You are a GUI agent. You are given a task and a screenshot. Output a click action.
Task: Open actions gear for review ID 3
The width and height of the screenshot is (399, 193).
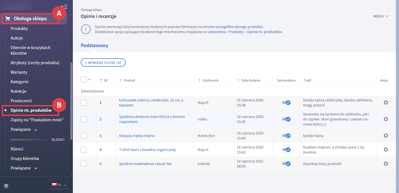pos(386,136)
